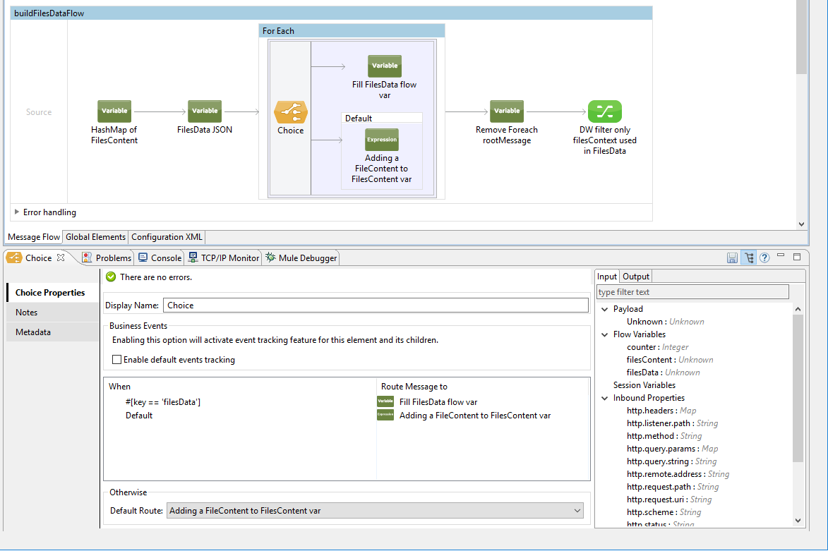Switch to the Configuration XML tab
The width and height of the screenshot is (828, 551).
coord(167,237)
